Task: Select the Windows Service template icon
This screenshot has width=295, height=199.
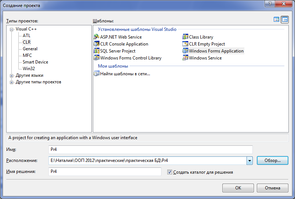Action: 185,58
